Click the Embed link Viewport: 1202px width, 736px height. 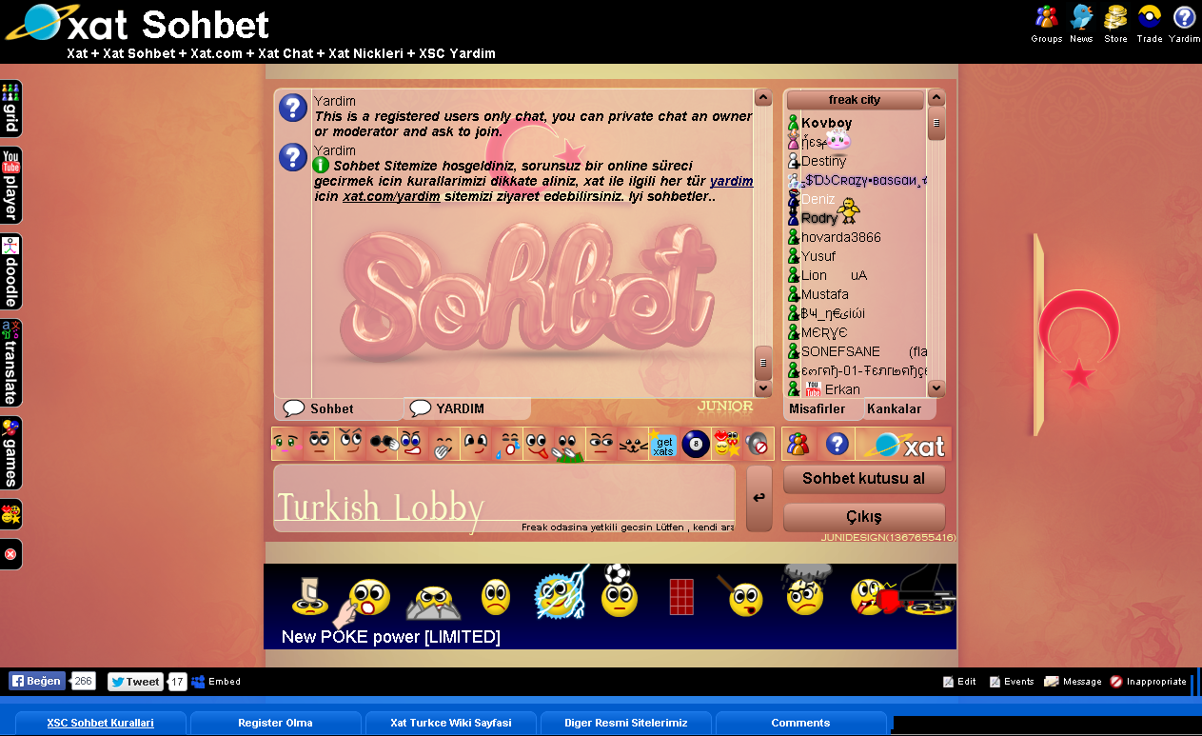(216, 682)
